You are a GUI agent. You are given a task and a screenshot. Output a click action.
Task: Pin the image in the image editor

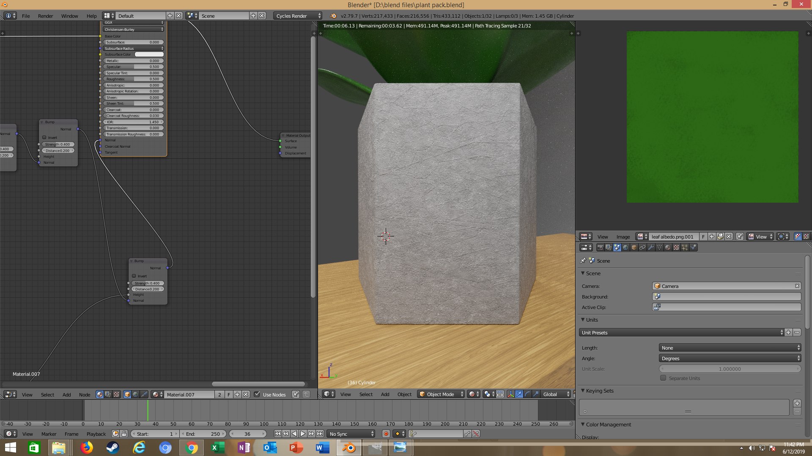pos(739,237)
